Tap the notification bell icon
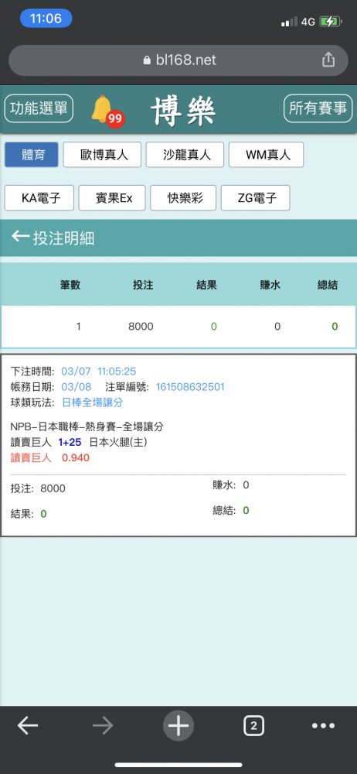357x774 pixels. 104,110
